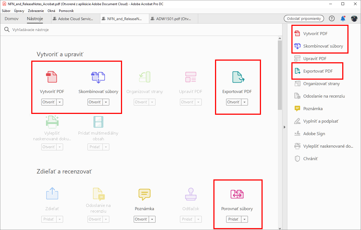Image resolution: width=361 pixels, height=230 pixels.
Task: Open the user profile avatar
Action: point(354,18)
